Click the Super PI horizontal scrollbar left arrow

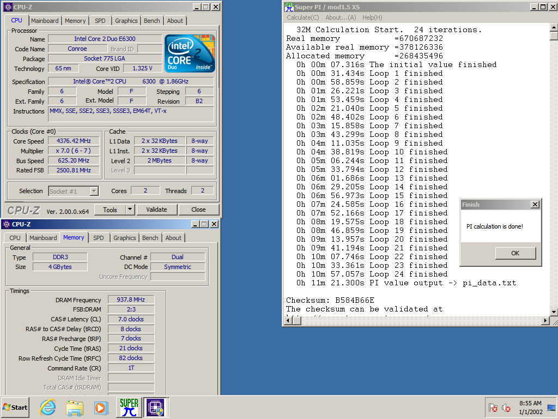[289, 321]
